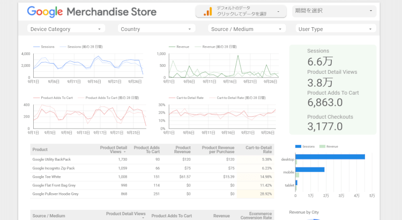The width and height of the screenshot is (402, 220).
Task: Expand the Source / Medium filter
Action: pyautogui.click(x=247, y=29)
